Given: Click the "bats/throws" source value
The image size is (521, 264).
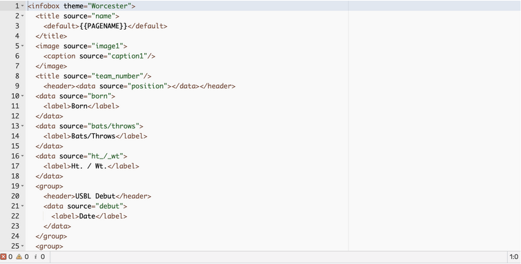Looking at the screenshot, I should pos(113,126).
